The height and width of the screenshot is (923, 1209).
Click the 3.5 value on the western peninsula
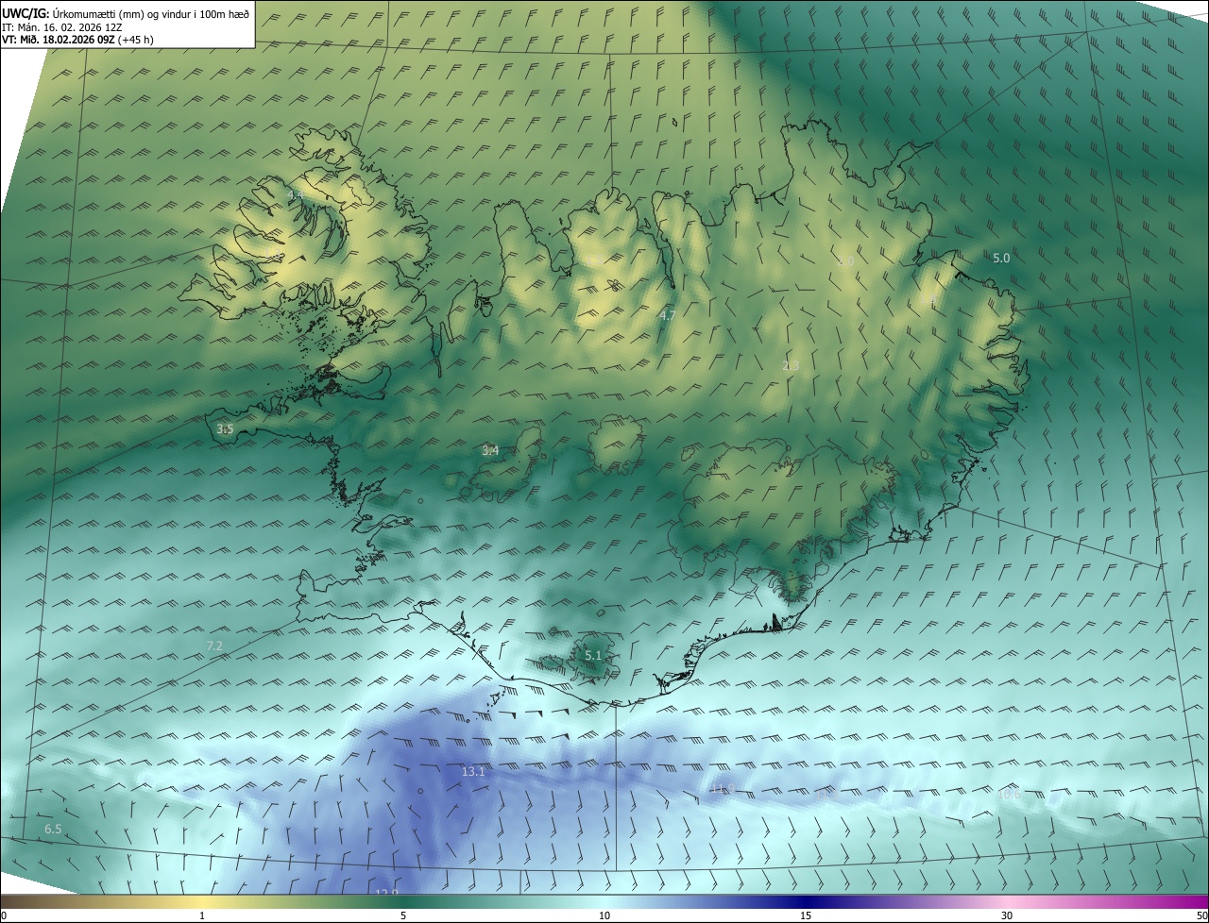click(225, 428)
